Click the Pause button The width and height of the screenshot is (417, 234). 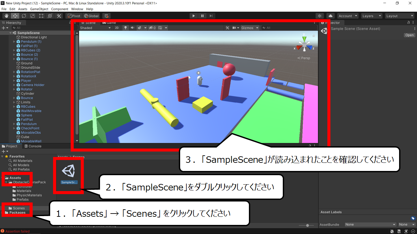tap(202, 16)
